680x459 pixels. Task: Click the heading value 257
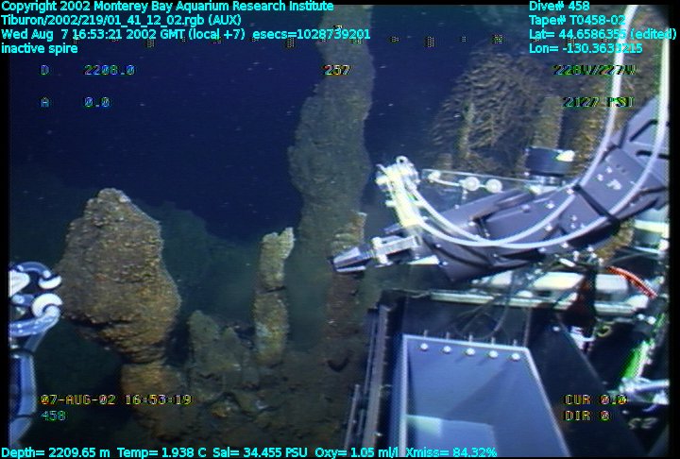pyautogui.click(x=336, y=70)
